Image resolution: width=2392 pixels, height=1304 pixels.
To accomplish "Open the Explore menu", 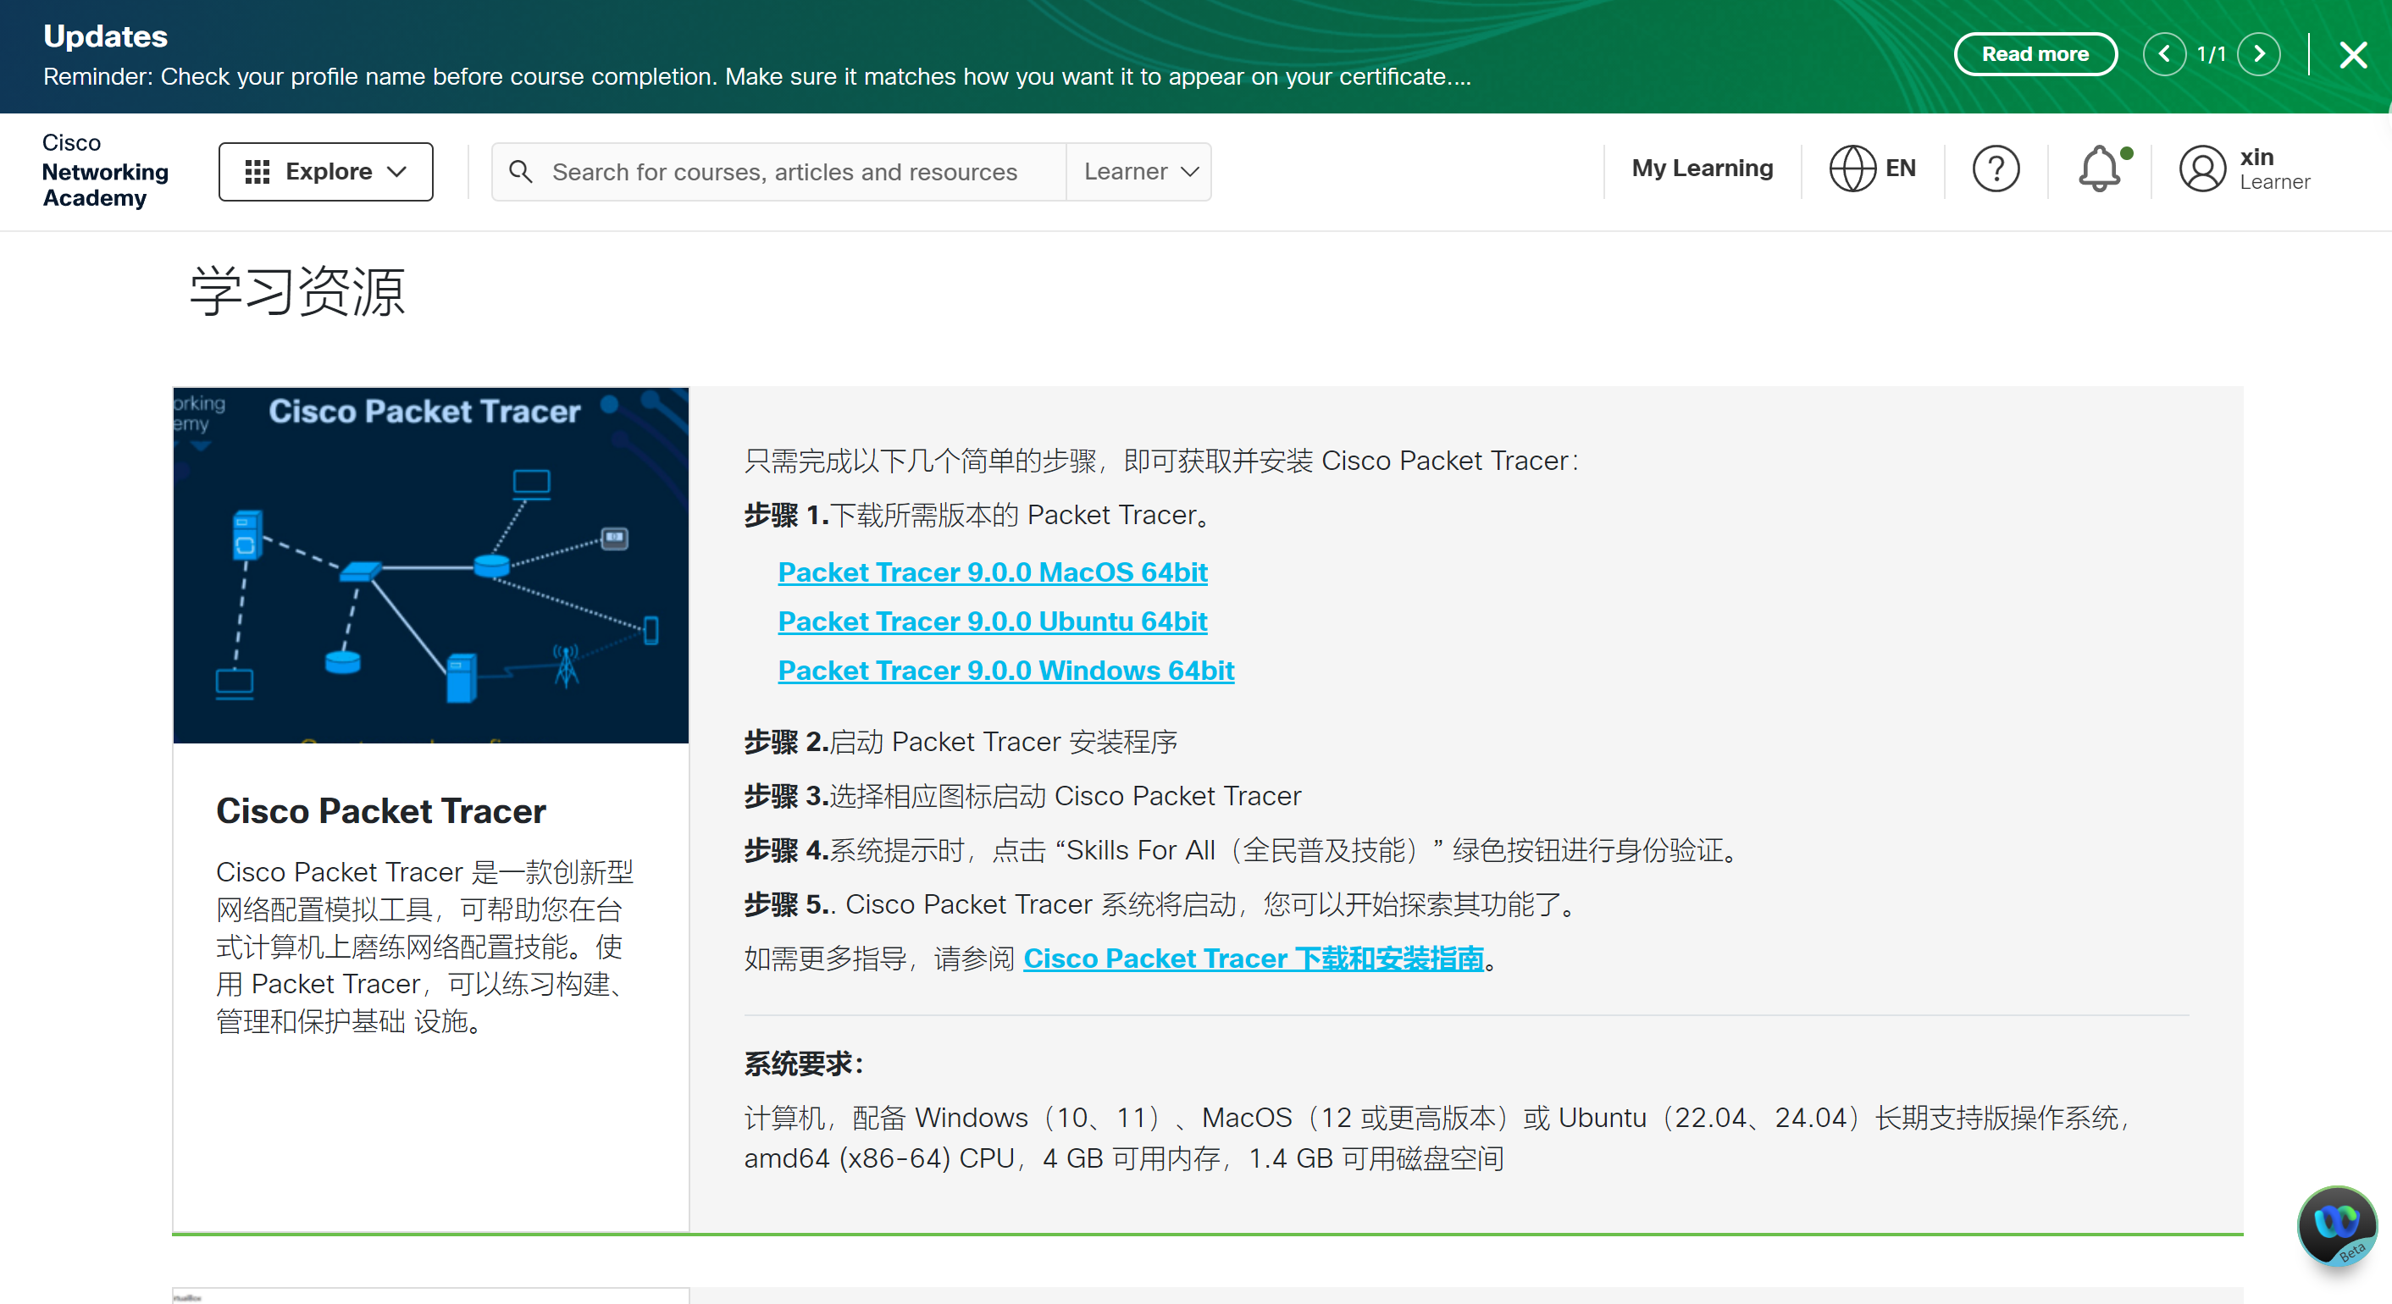I will tap(326, 171).
